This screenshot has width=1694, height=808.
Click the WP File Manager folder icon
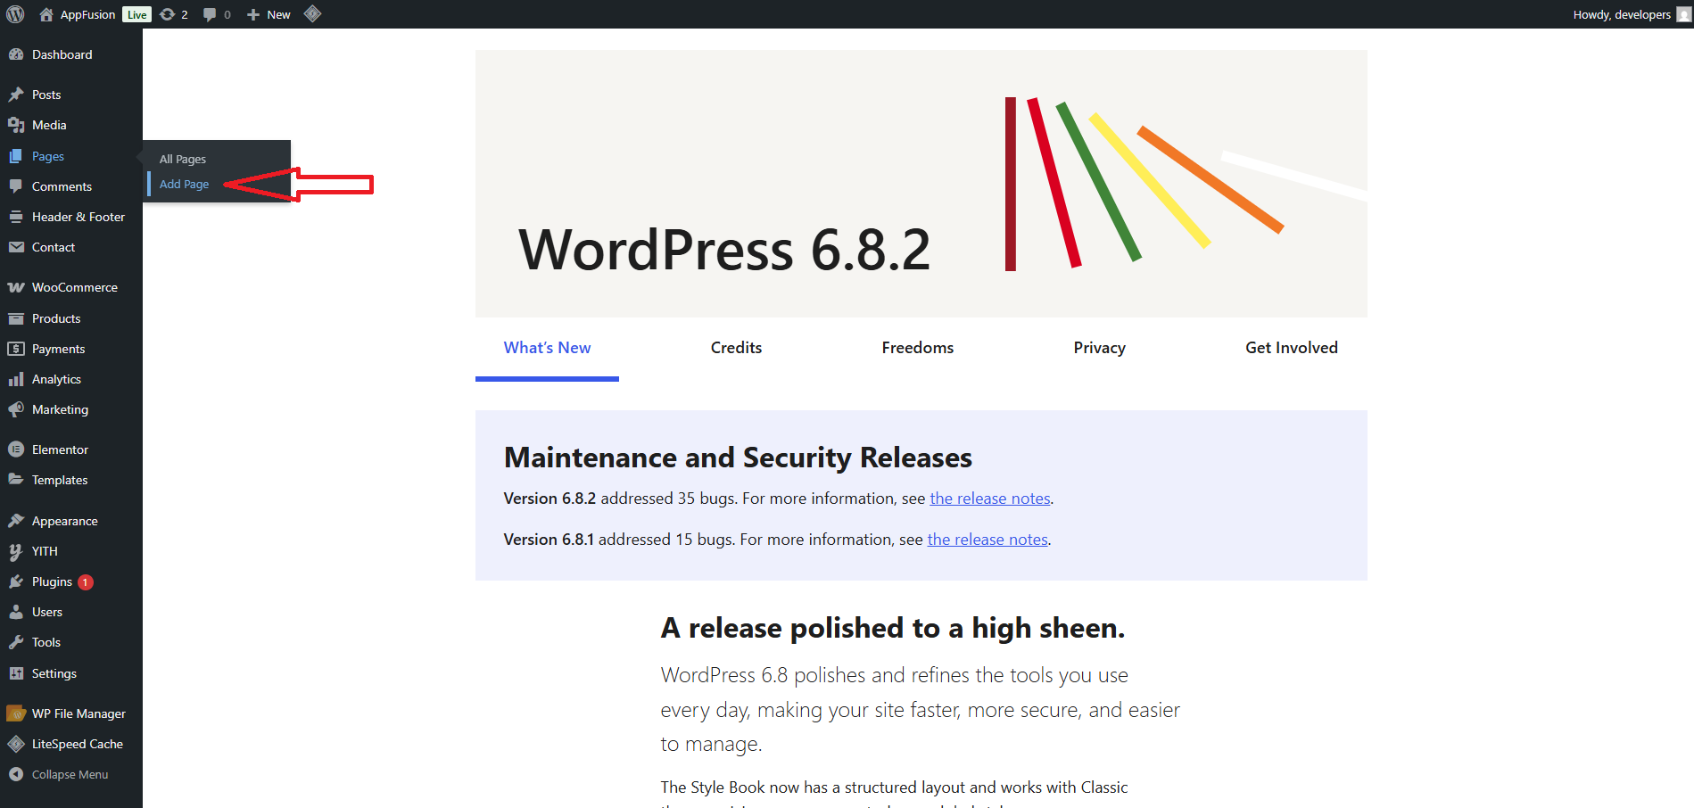point(16,713)
